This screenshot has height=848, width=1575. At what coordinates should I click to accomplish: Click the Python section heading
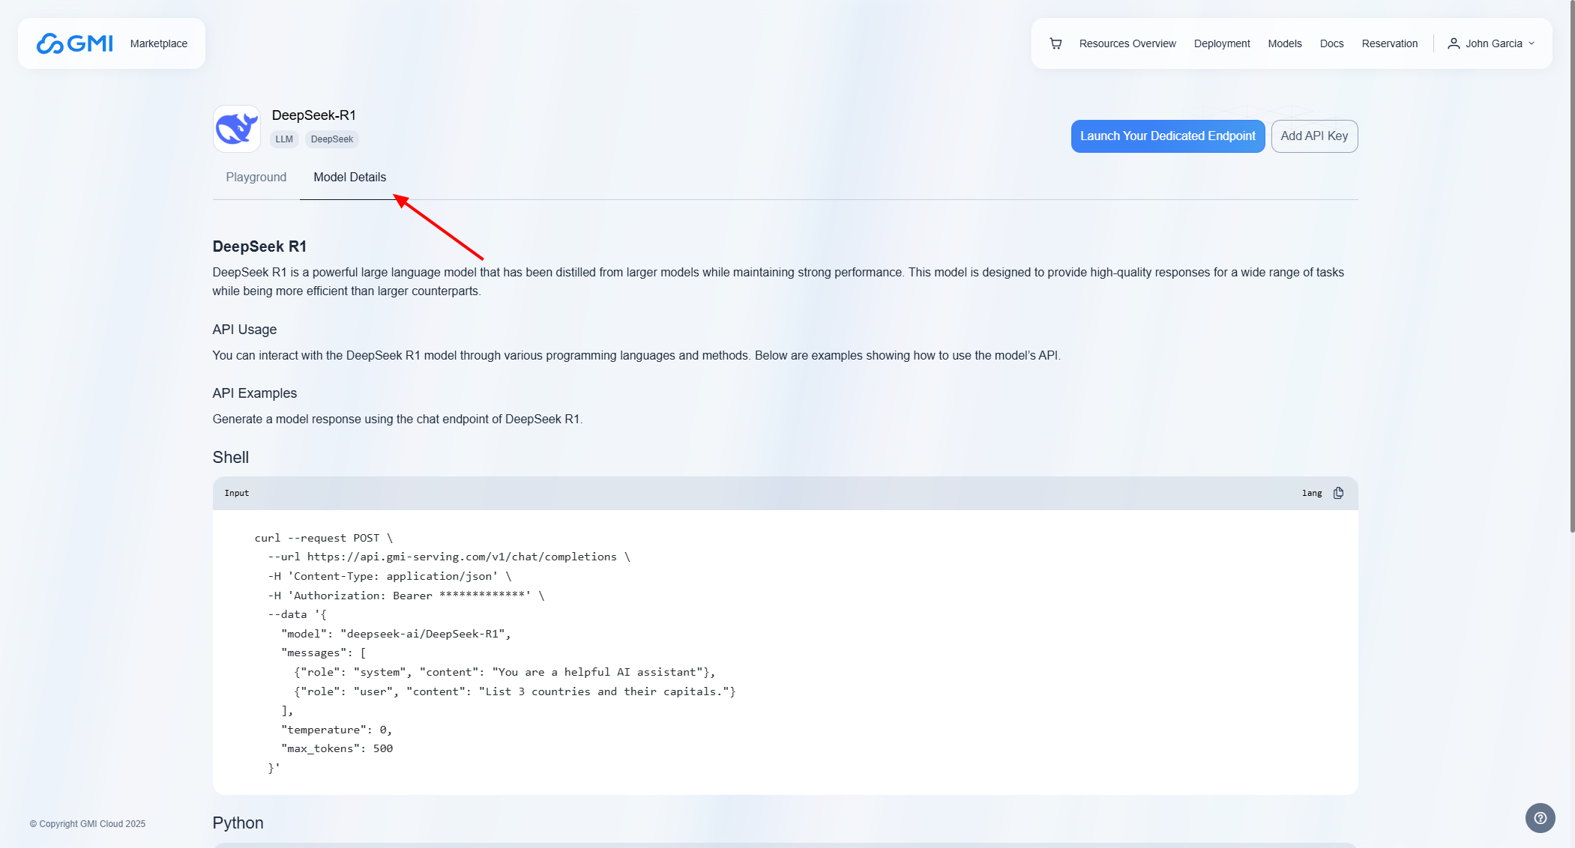pos(238,823)
